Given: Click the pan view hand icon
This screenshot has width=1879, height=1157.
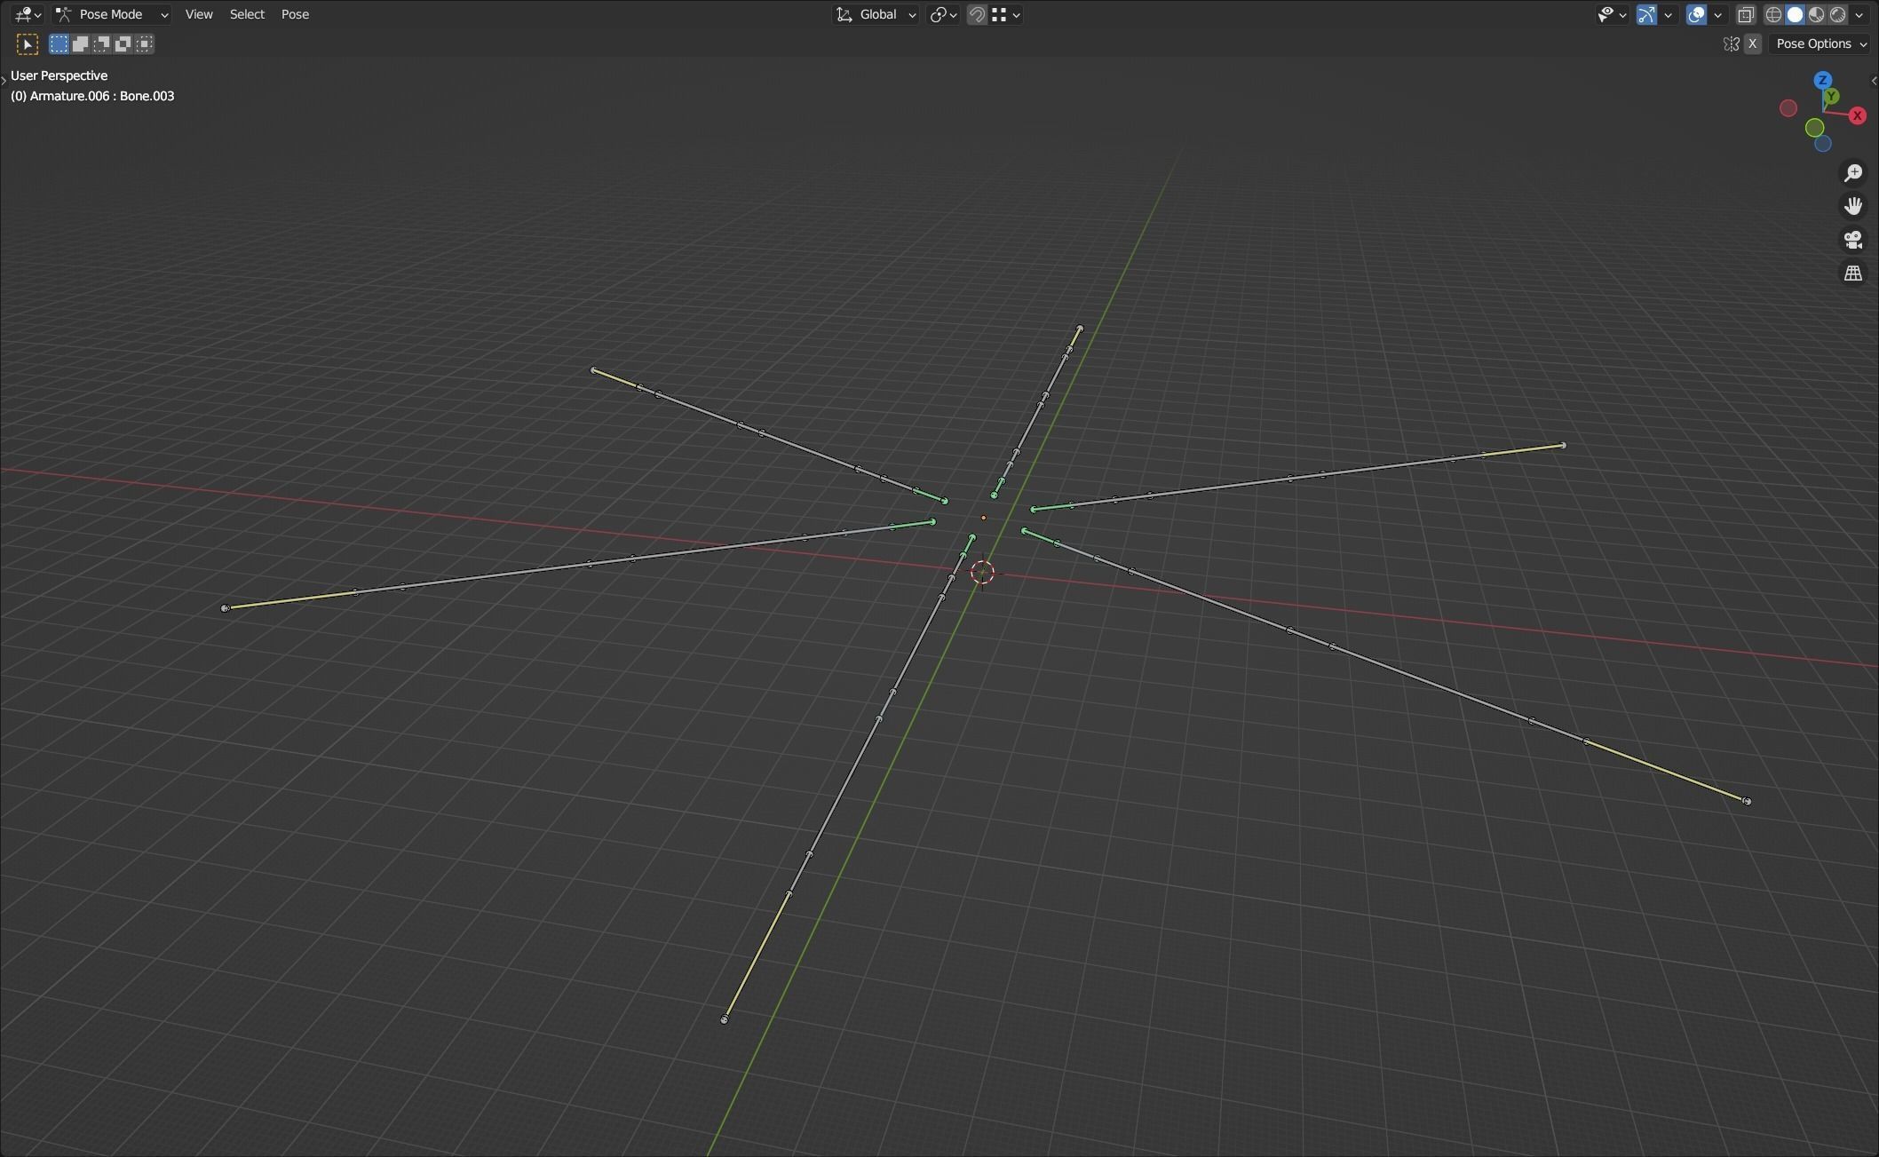Looking at the screenshot, I should point(1853,206).
